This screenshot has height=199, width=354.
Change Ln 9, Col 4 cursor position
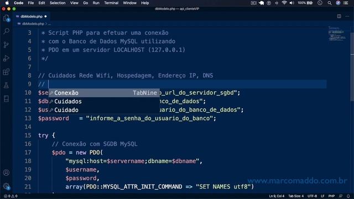coord(277,196)
